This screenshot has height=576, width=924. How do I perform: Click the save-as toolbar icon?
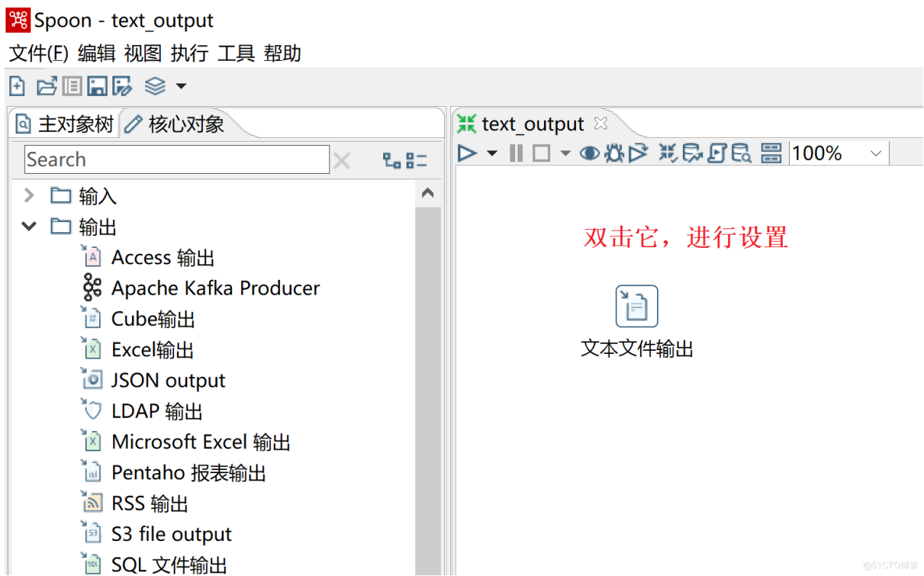122,87
